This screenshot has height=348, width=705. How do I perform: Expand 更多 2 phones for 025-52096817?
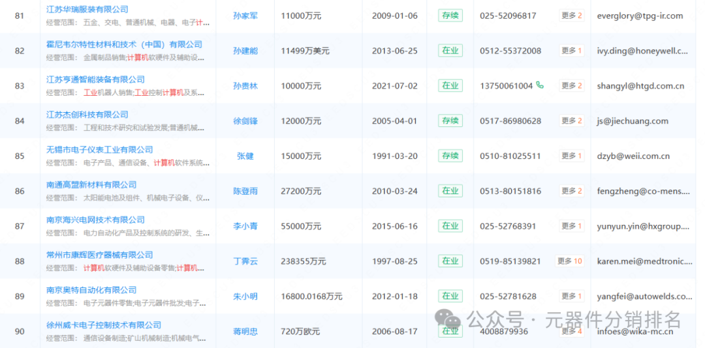[x=572, y=15]
